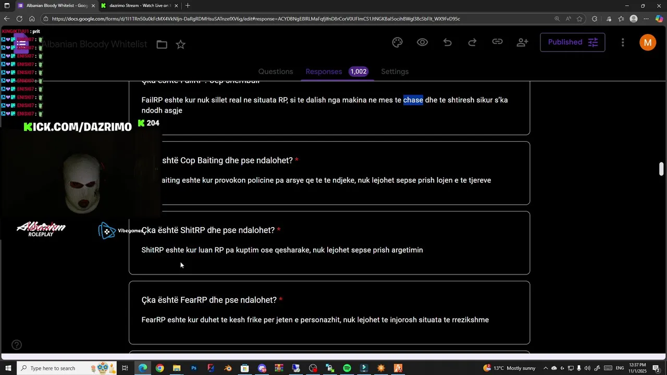The image size is (667, 375).
Task: Open the browser profile icon
Action: click(x=634, y=19)
